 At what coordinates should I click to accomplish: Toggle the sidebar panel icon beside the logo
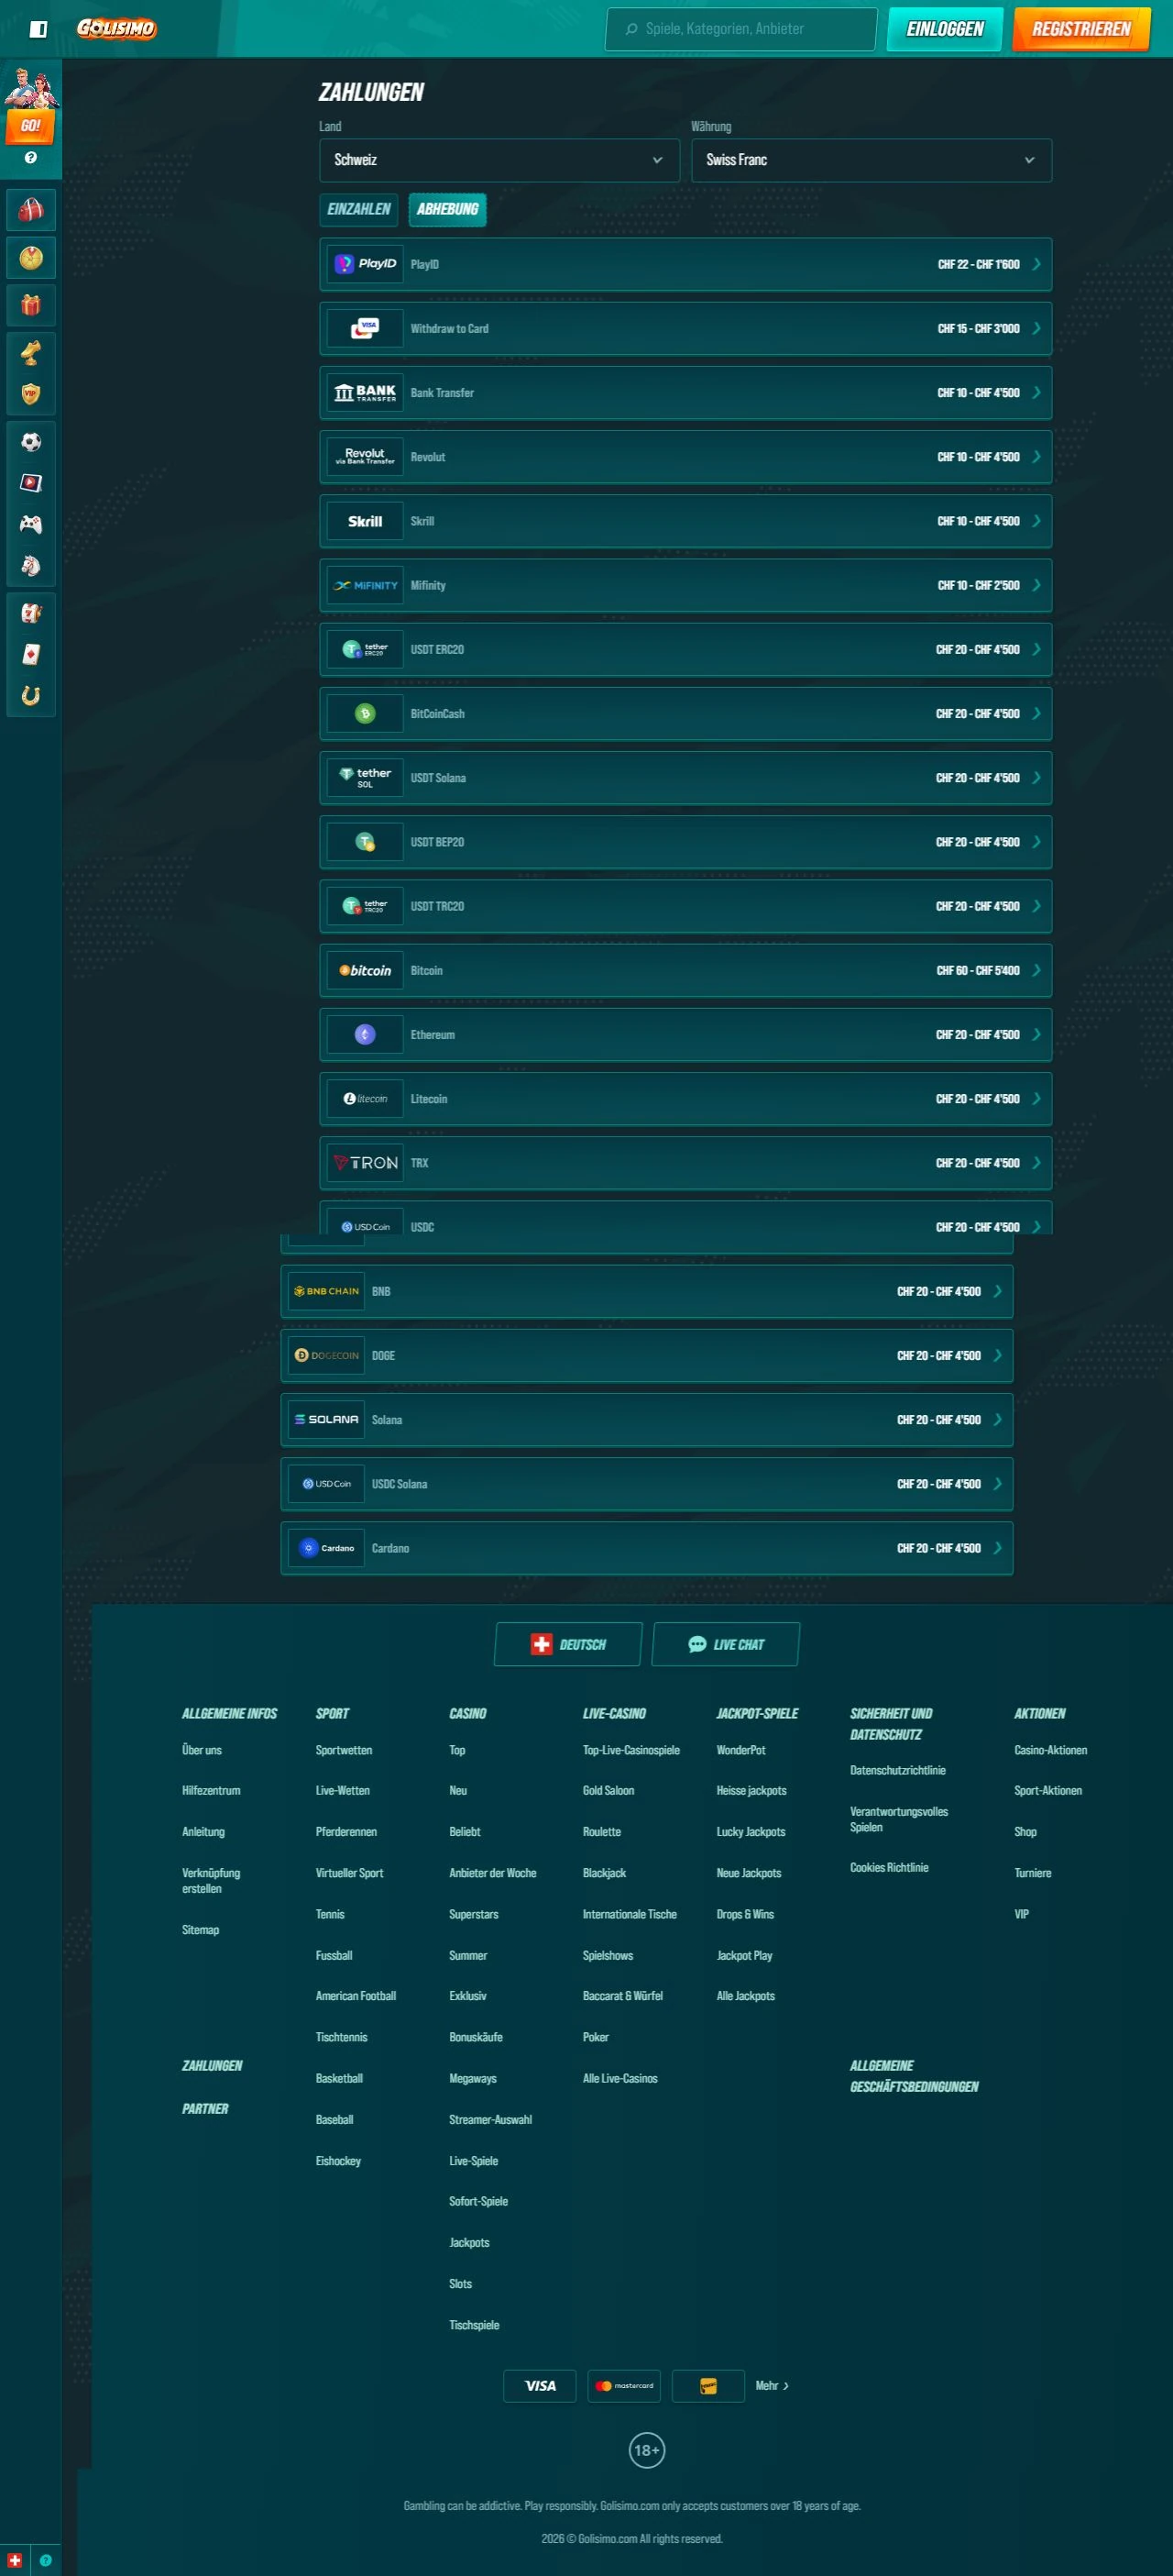click(38, 29)
